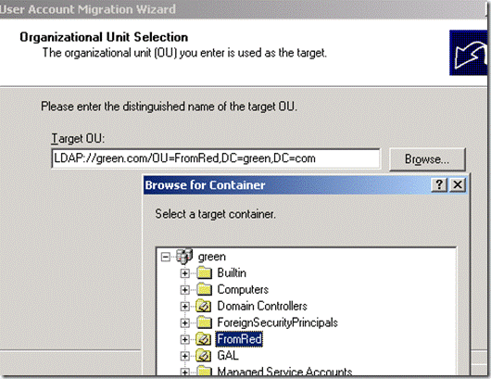The height and width of the screenshot is (379, 491).
Task: Expand the Builtin container
Action: 184,273
